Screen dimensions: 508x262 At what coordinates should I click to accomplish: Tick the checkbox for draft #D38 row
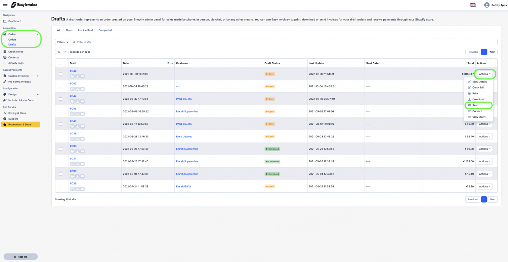pyautogui.click(x=61, y=149)
